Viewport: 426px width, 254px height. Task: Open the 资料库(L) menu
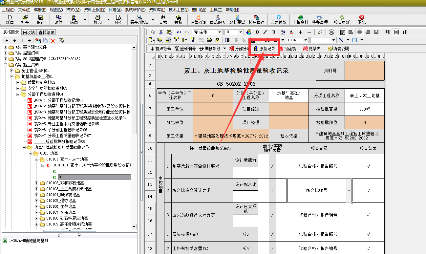point(157,10)
